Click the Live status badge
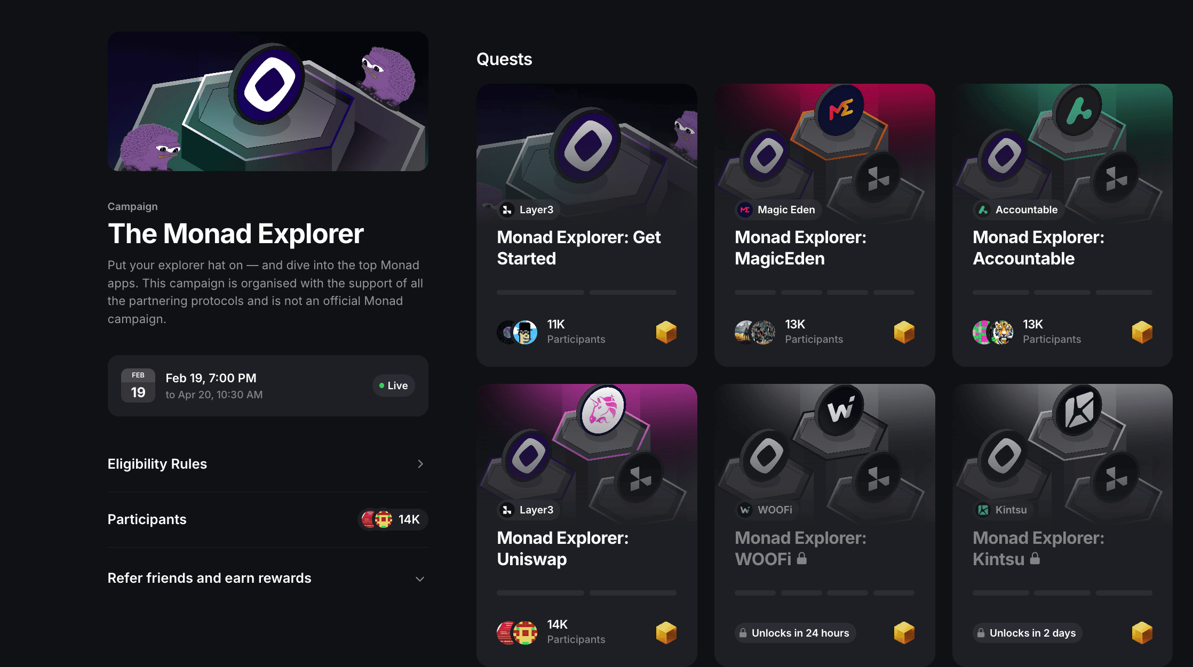This screenshot has width=1193, height=667. 393,385
